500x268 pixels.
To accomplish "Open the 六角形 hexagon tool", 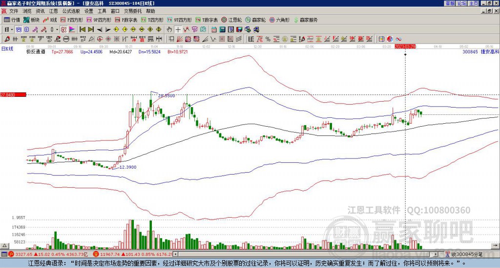I will 279,20.
